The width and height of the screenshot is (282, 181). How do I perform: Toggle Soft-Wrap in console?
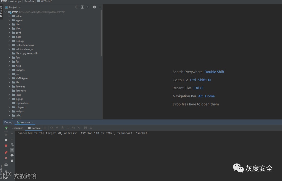pyautogui.click(x=12, y=145)
